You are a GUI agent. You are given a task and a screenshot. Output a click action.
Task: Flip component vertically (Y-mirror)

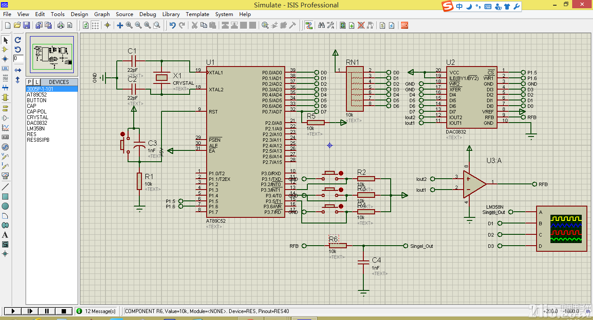18,80
